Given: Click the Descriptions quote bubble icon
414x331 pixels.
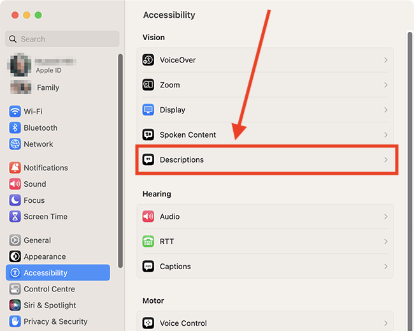Looking at the screenshot, I should pyautogui.click(x=148, y=159).
